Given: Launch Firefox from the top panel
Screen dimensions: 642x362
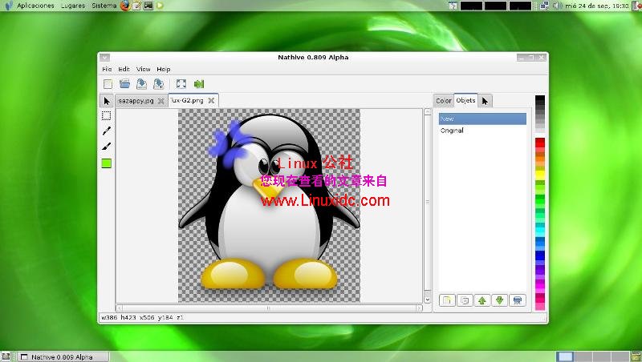Looking at the screenshot, I should pyautogui.click(x=125, y=6).
